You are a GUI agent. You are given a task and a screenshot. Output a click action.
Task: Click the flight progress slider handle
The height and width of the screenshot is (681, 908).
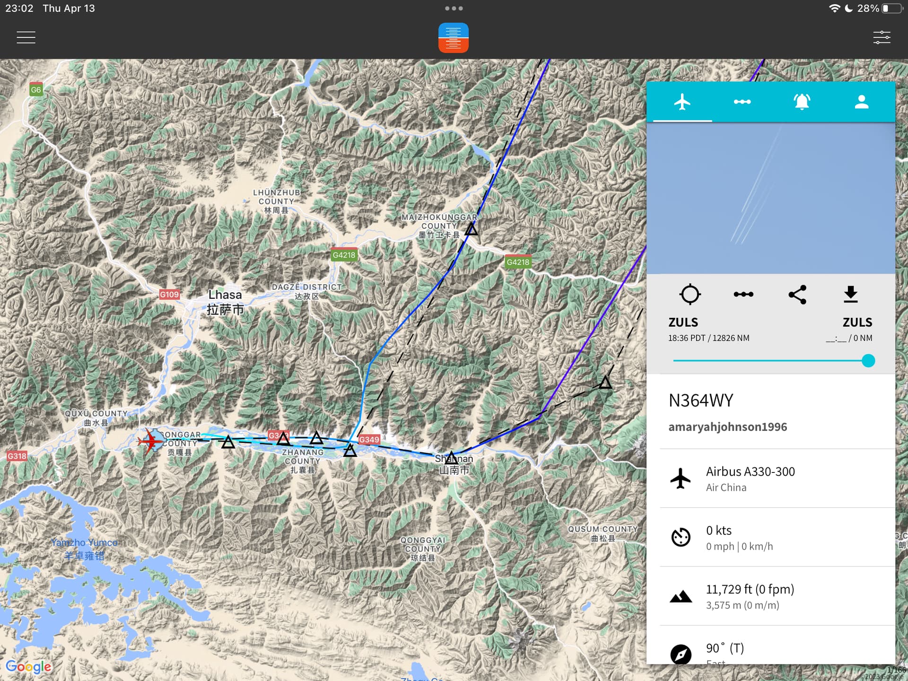click(x=868, y=361)
